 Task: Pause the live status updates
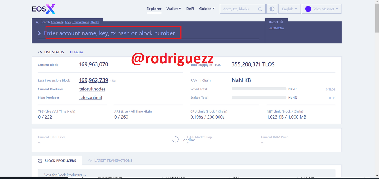pos(76,52)
